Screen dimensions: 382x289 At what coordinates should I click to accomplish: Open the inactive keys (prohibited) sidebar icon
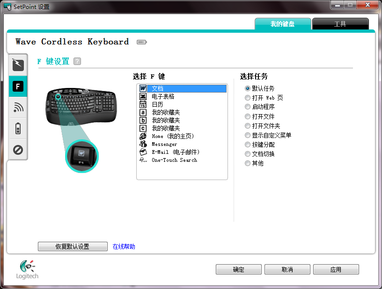point(18,150)
